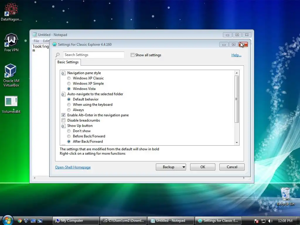Select the Windows Vista radio option
This screenshot has height=225, width=300.
(69, 89)
